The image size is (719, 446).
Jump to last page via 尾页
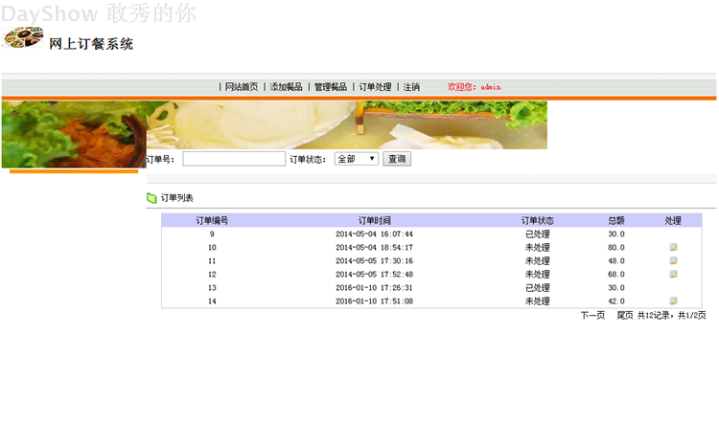(x=624, y=315)
